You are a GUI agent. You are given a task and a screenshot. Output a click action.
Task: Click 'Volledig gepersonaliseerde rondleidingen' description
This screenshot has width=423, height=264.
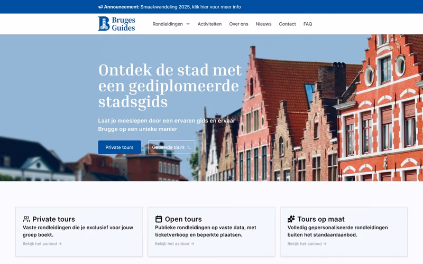pyautogui.click(x=337, y=231)
